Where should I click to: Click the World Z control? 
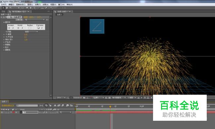coord(22,28)
